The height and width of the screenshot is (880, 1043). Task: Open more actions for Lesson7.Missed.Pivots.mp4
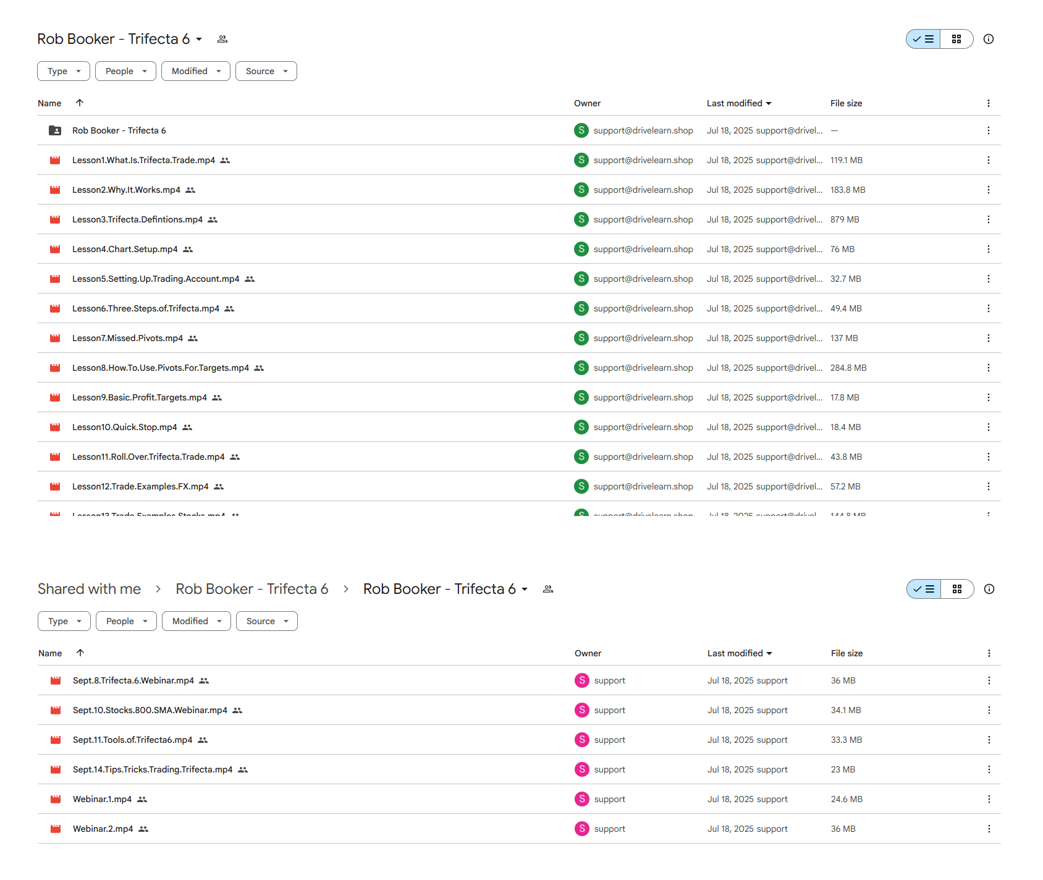point(989,338)
